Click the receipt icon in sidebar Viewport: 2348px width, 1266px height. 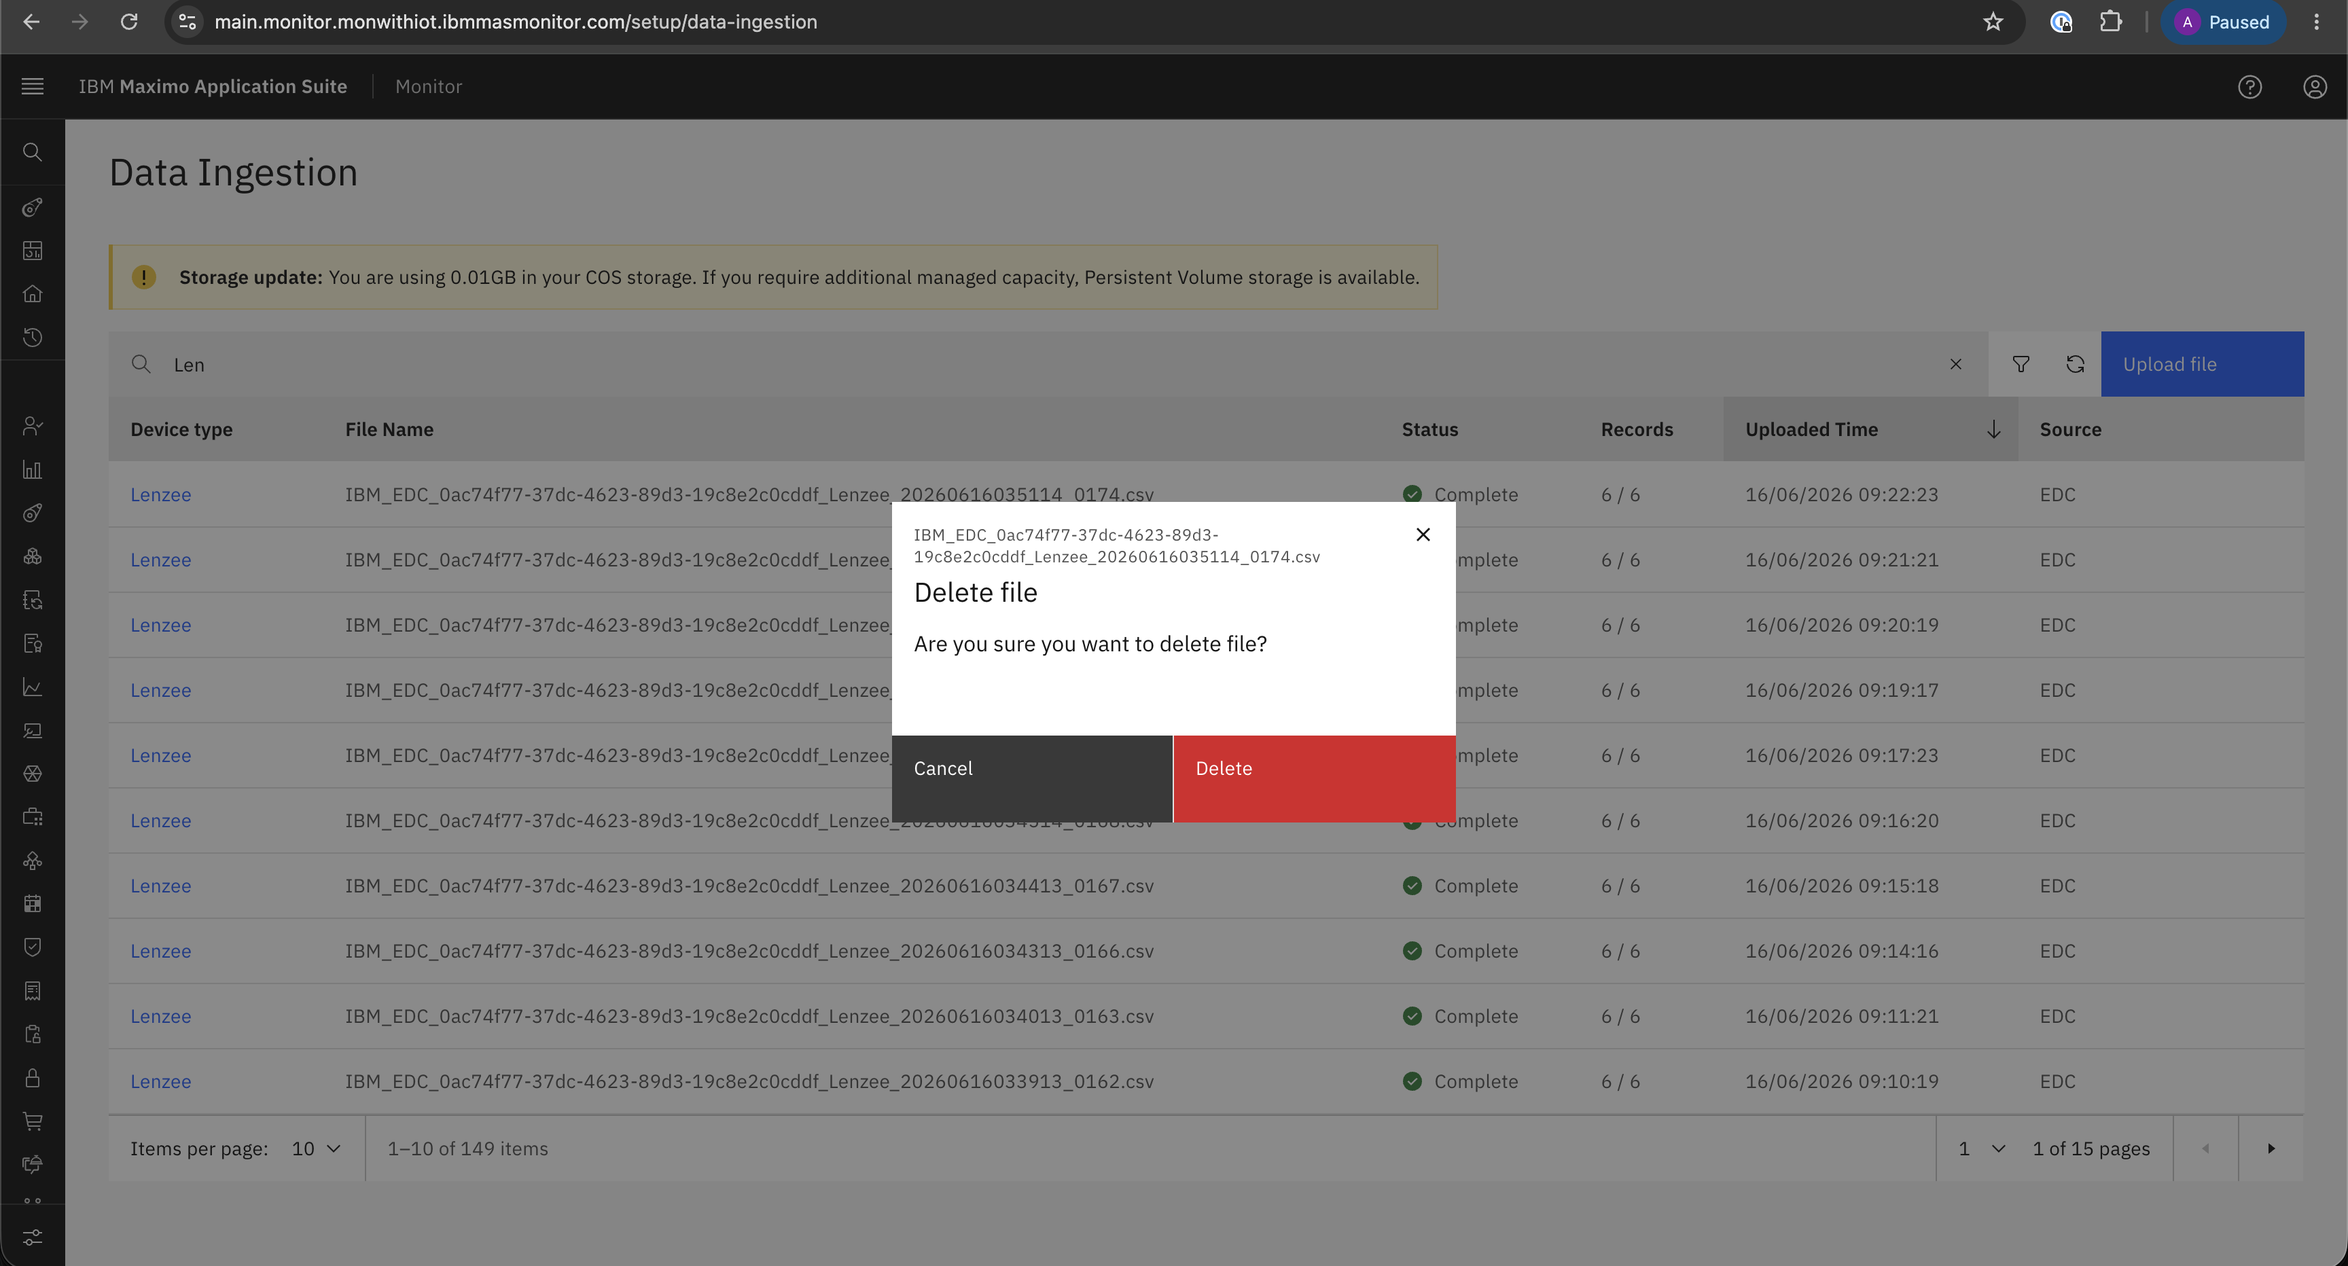click(33, 991)
